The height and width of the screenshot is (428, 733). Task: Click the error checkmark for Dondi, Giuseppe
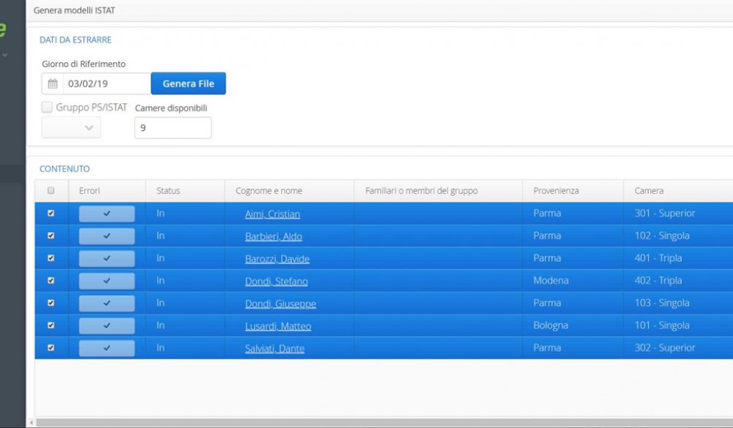(107, 304)
